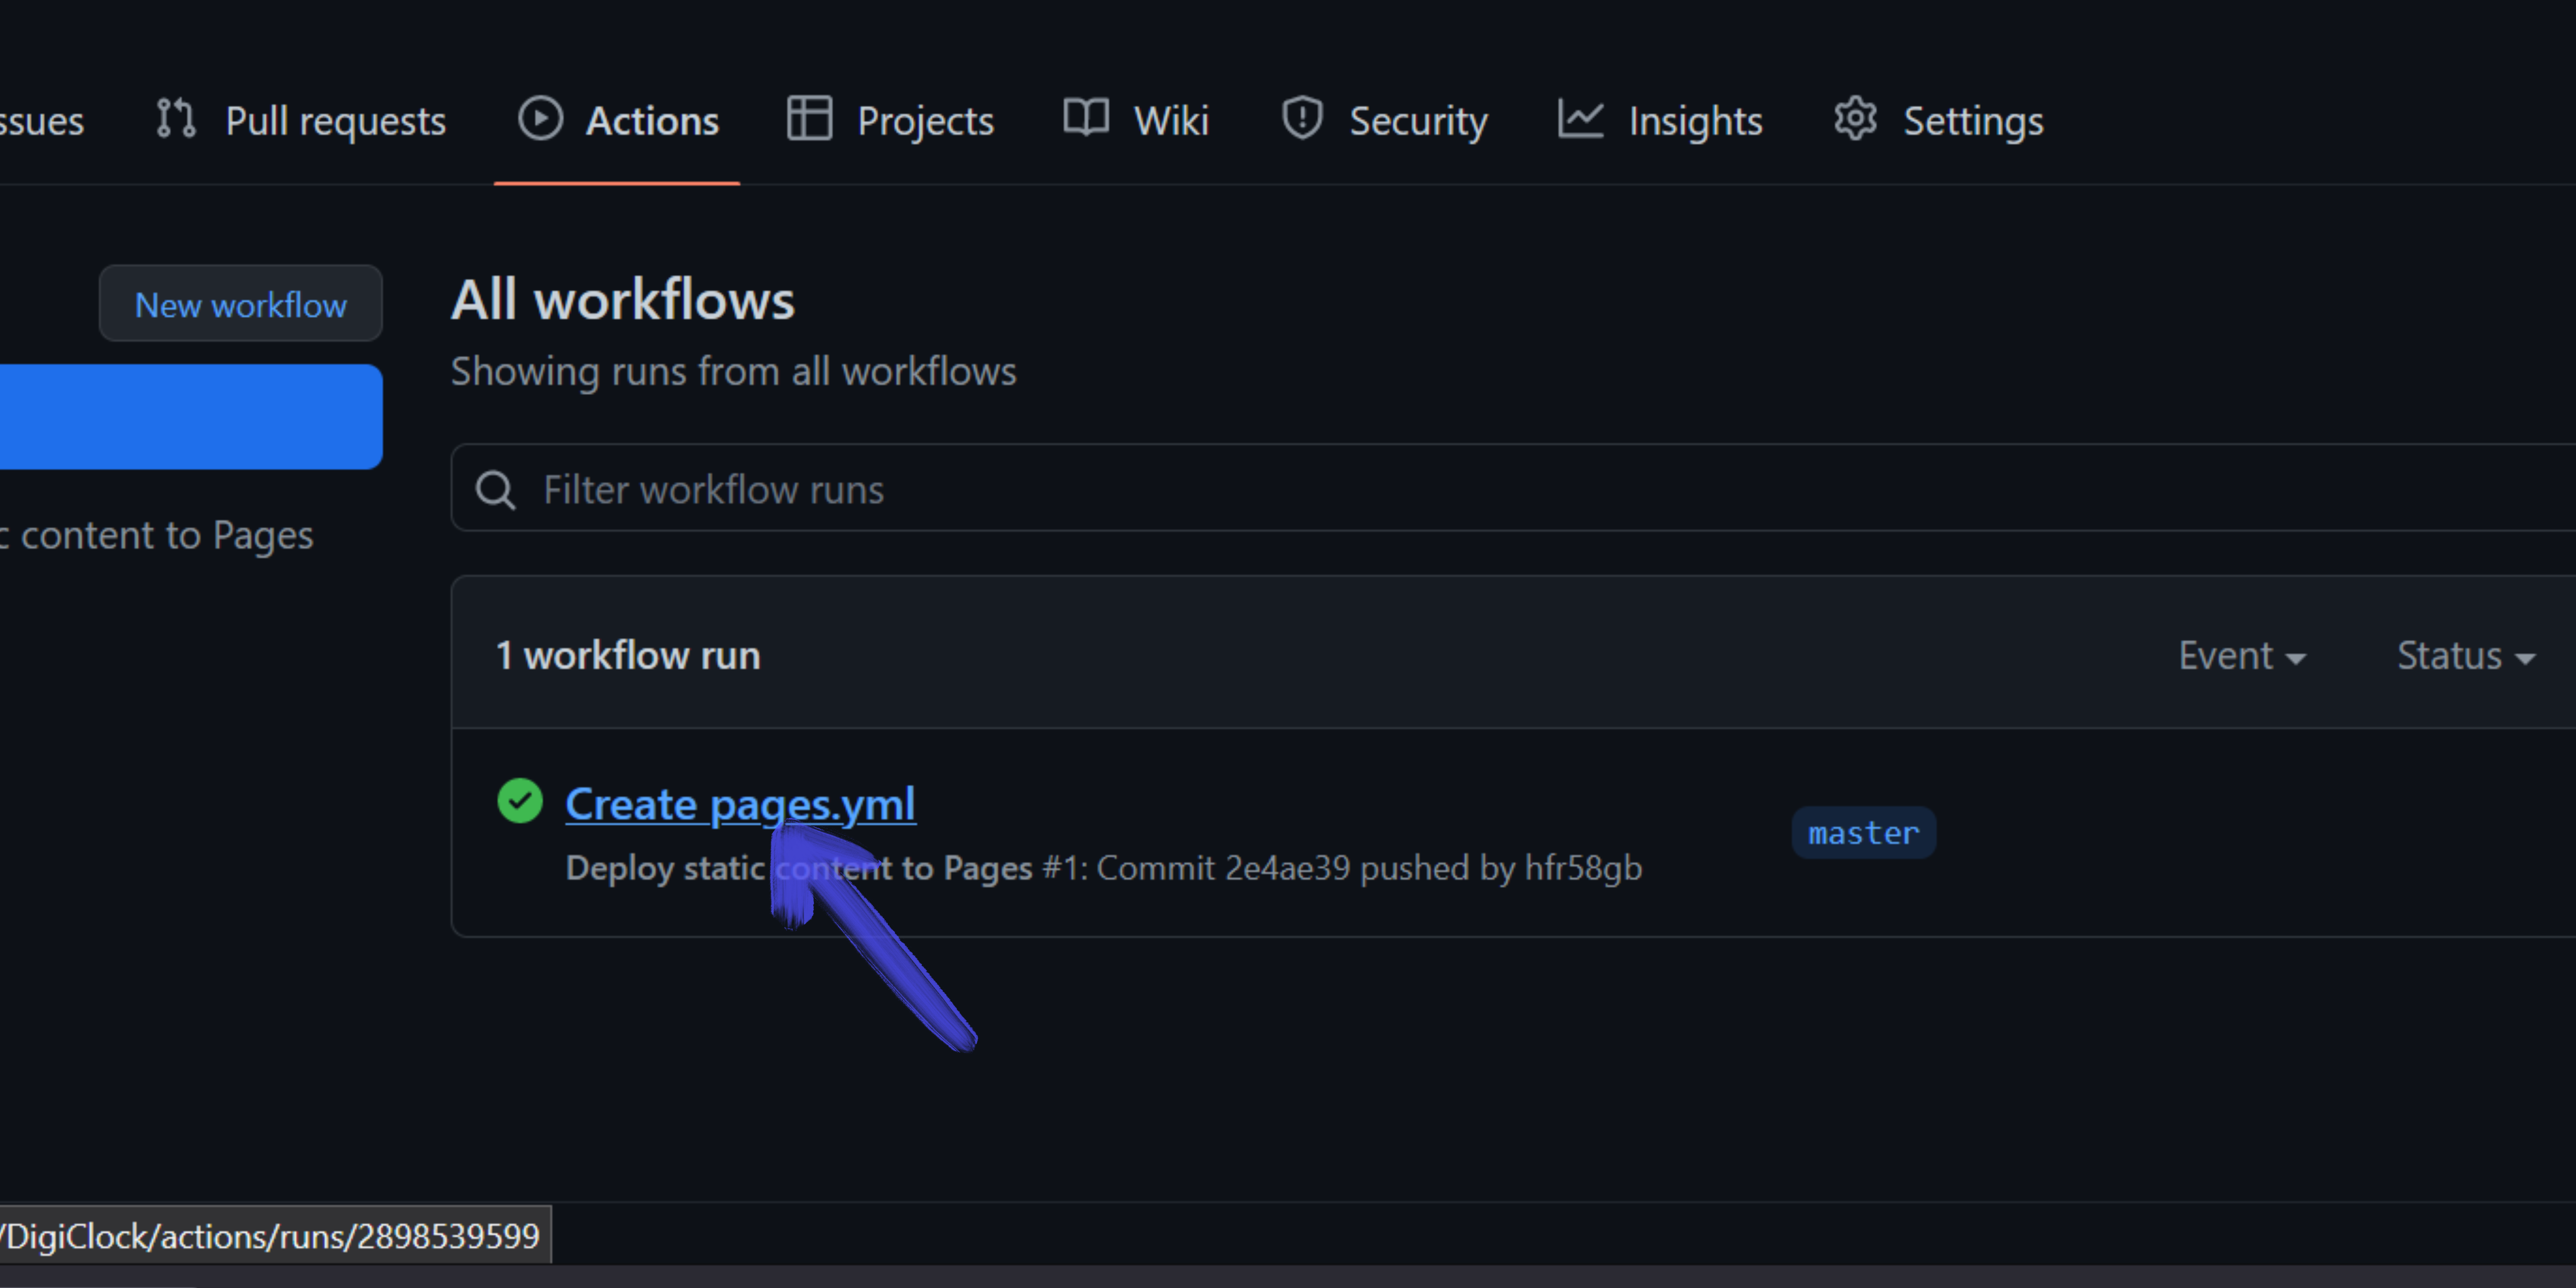Click the 'All workflows' page heading
2576x1288 pixels.
click(x=623, y=300)
